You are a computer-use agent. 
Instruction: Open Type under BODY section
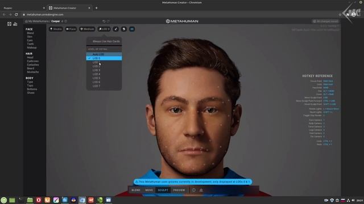30,82
